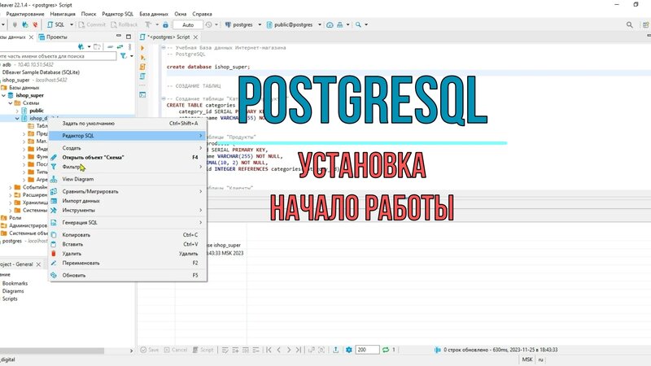Click the Disconnect red plug icon
The height and width of the screenshot is (366, 651).
[x=35, y=25]
